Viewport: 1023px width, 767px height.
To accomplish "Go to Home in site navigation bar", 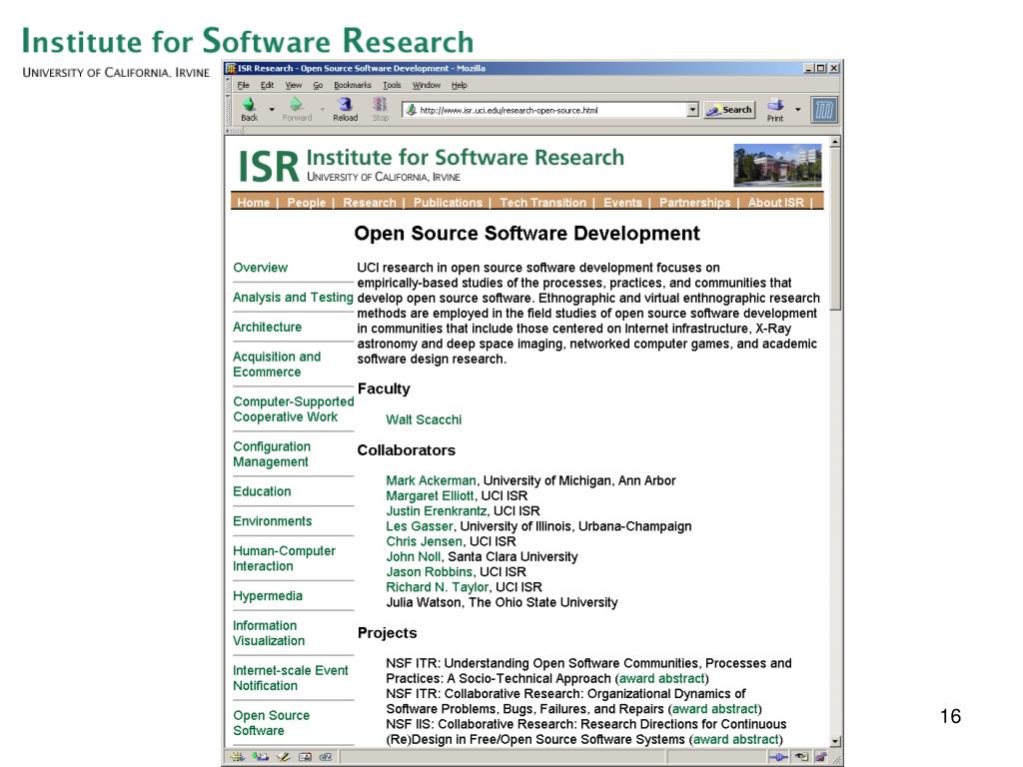I will coord(253,202).
